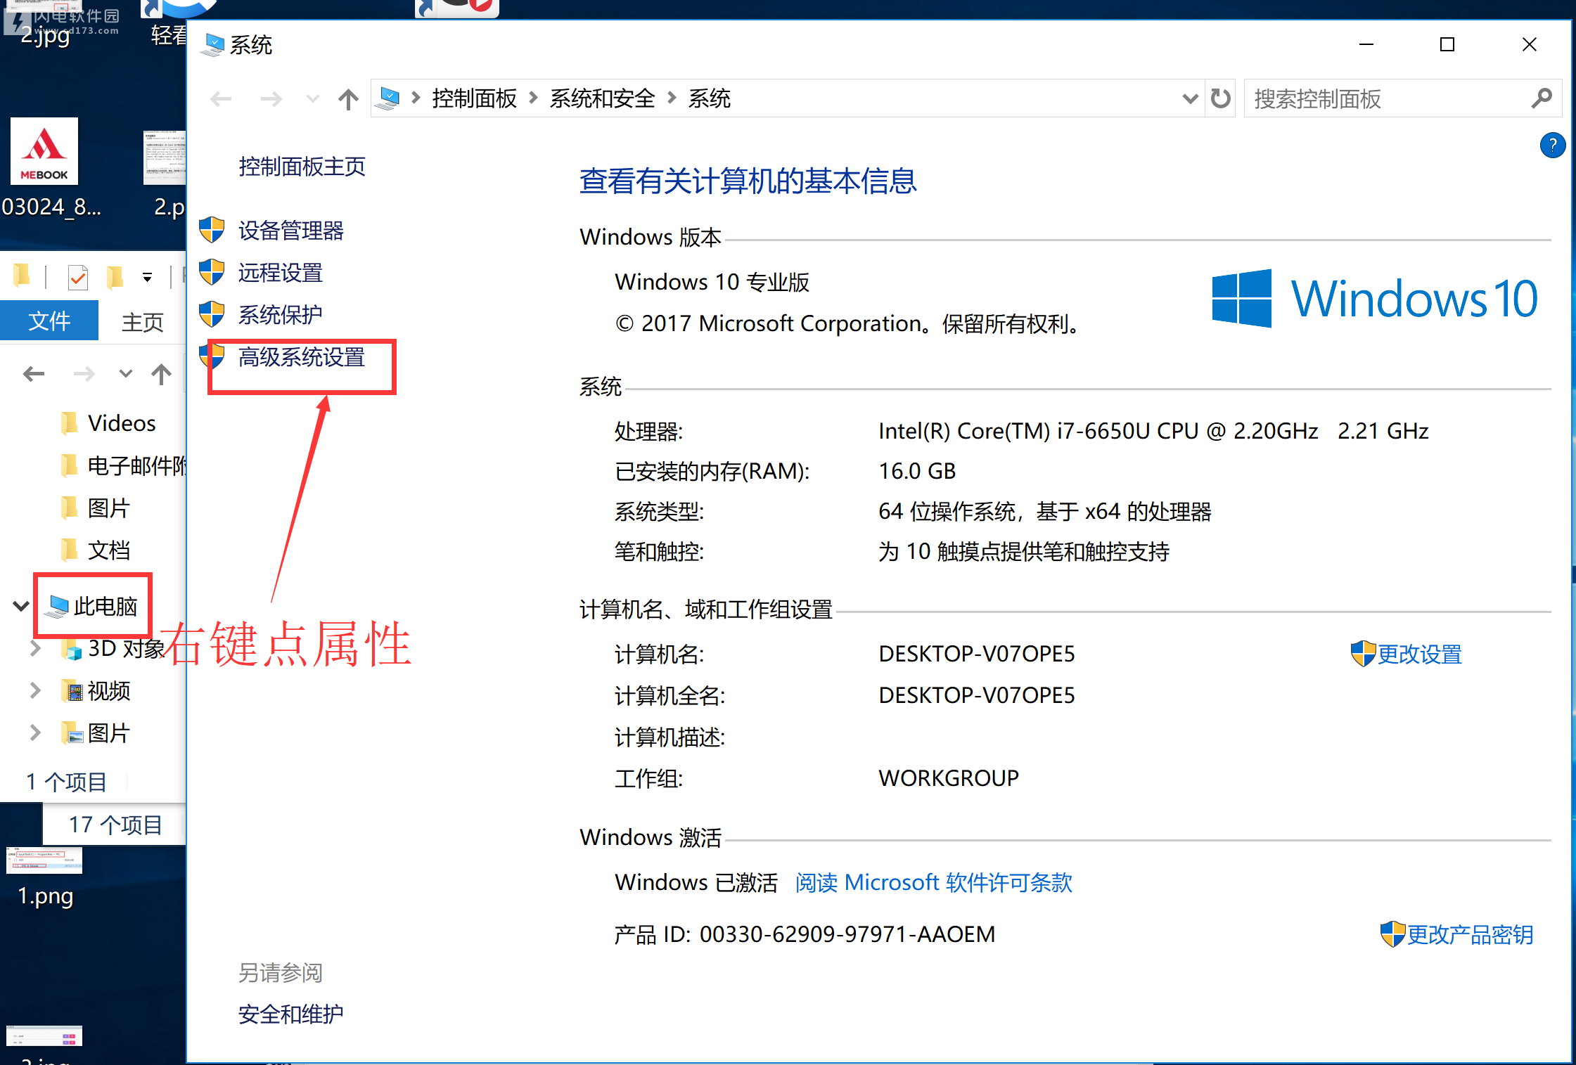The height and width of the screenshot is (1065, 1576).
Task: Open 安全和维护 link under 另请参阅
Action: (290, 1014)
